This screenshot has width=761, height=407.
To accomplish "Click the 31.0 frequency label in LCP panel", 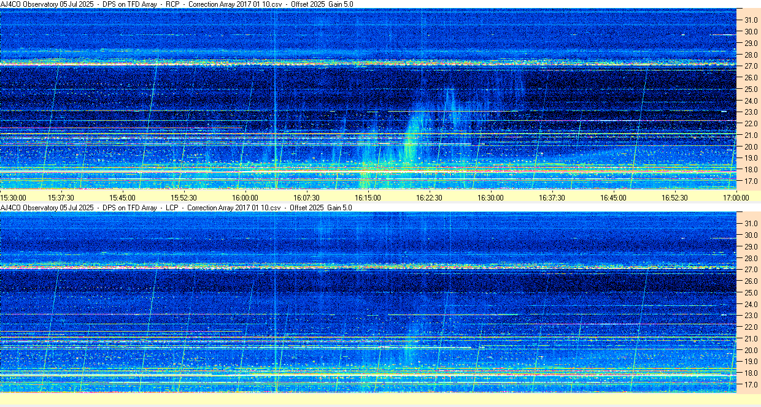I will click(x=751, y=223).
